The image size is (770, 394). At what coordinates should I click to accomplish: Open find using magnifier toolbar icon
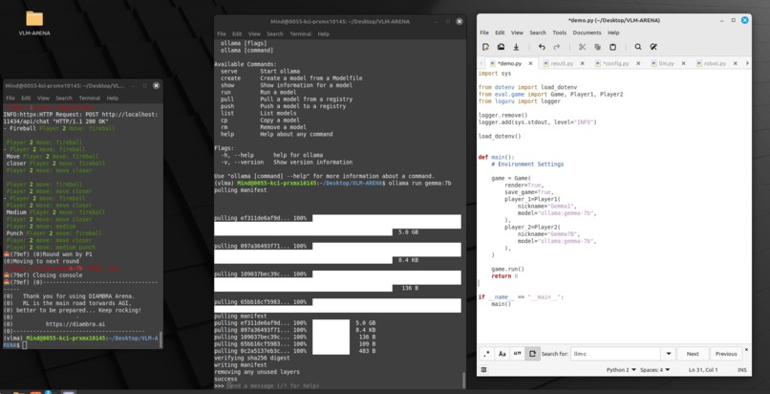pos(638,47)
